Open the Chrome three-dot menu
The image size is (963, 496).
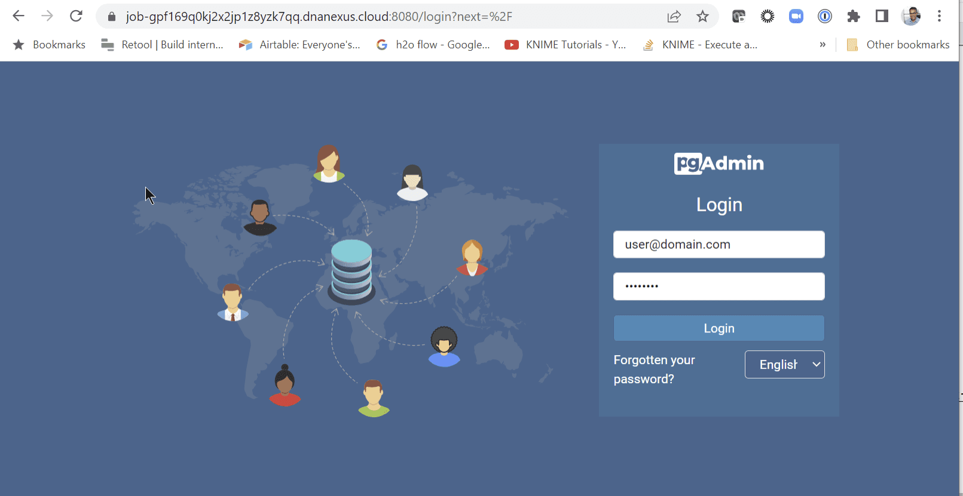(939, 16)
